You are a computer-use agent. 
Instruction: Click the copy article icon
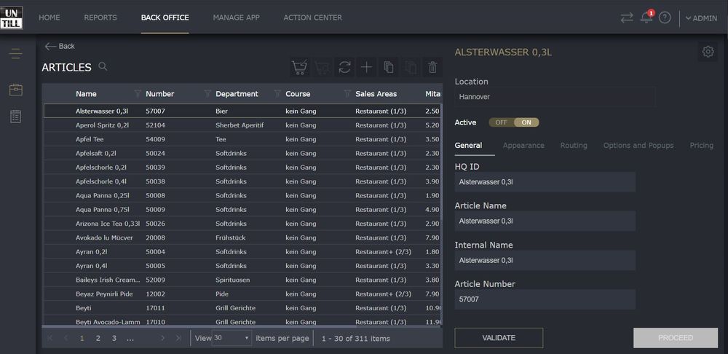point(389,67)
